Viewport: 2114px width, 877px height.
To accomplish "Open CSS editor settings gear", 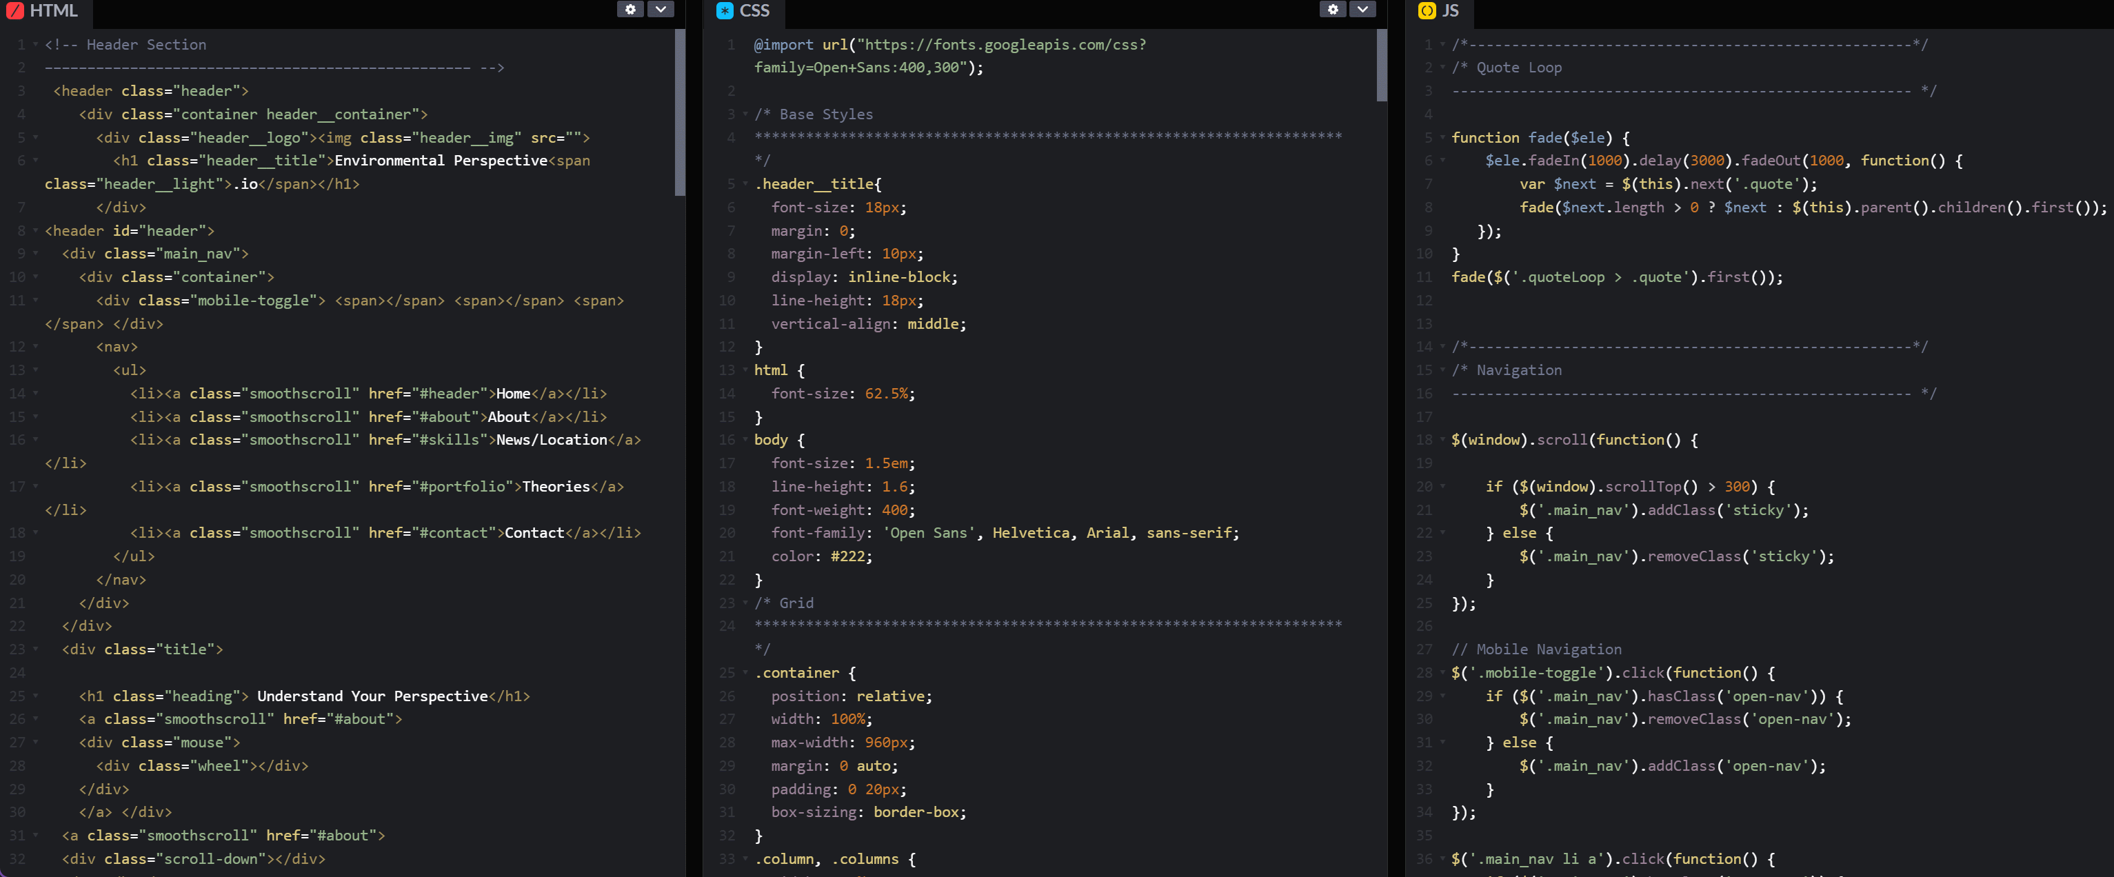I will 1333,9.
